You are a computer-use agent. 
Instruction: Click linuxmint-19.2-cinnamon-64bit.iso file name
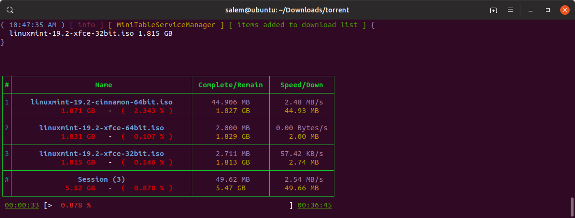point(101,102)
